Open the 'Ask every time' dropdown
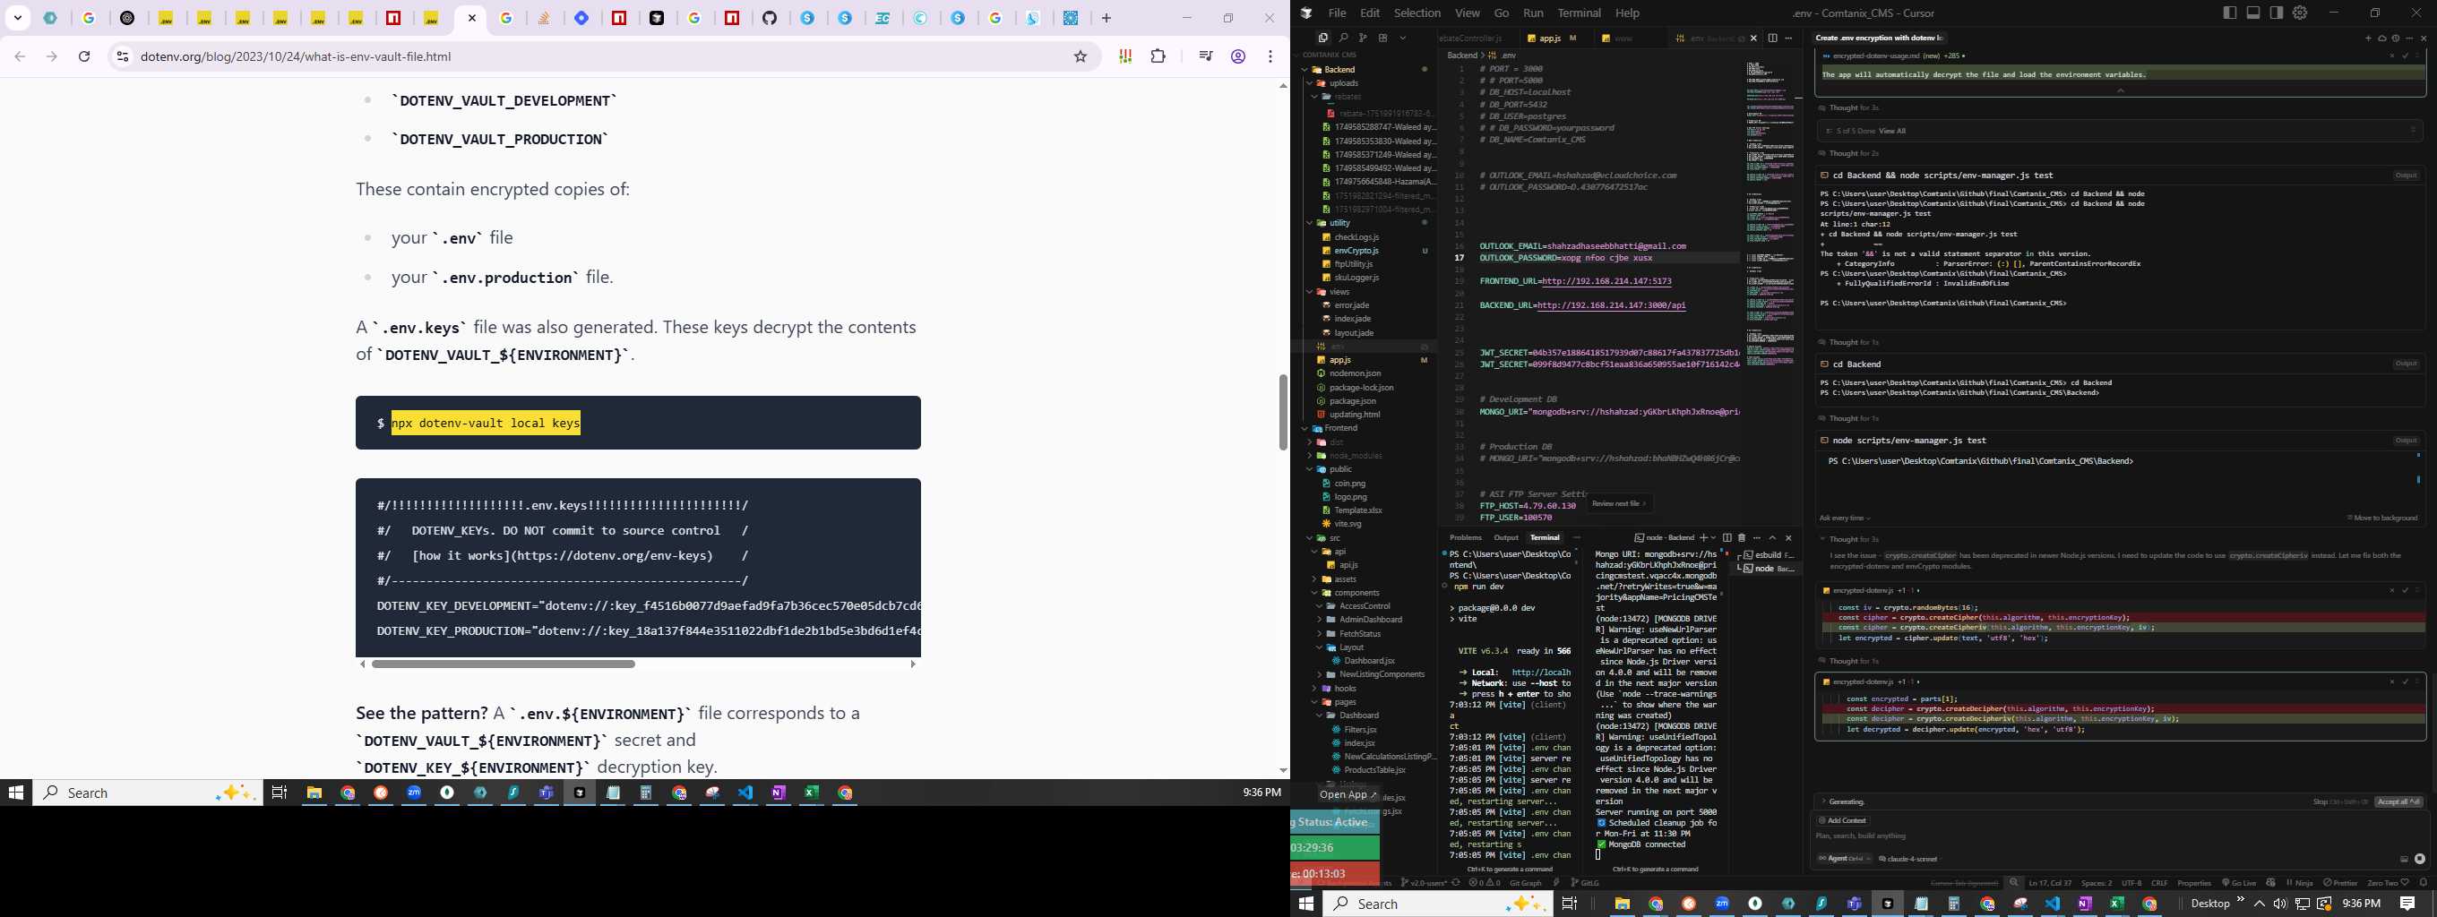Viewport: 2437px width, 917px height. point(1844,518)
